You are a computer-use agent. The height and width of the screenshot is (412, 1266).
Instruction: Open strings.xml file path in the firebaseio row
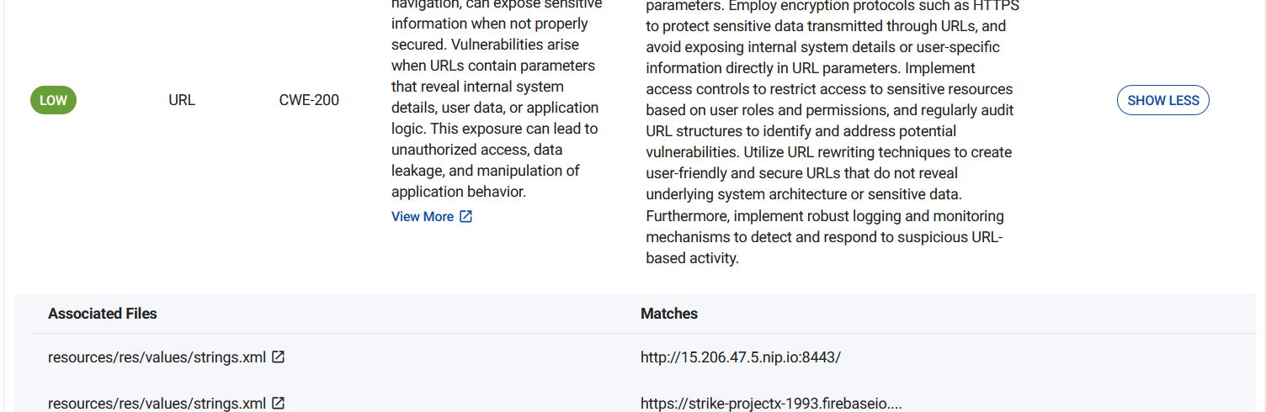pos(157,403)
